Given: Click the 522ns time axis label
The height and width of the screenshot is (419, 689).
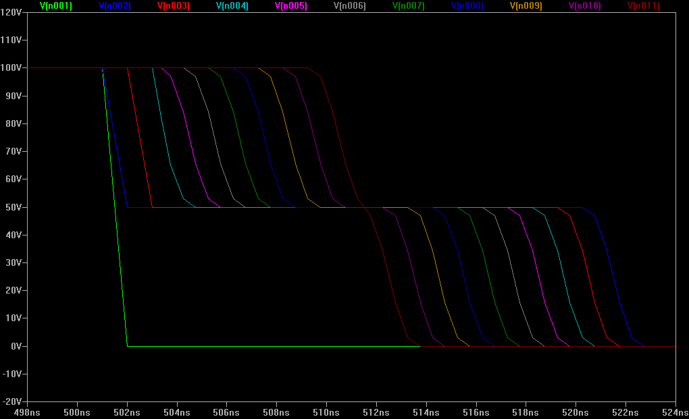Looking at the screenshot, I should [x=626, y=412].
